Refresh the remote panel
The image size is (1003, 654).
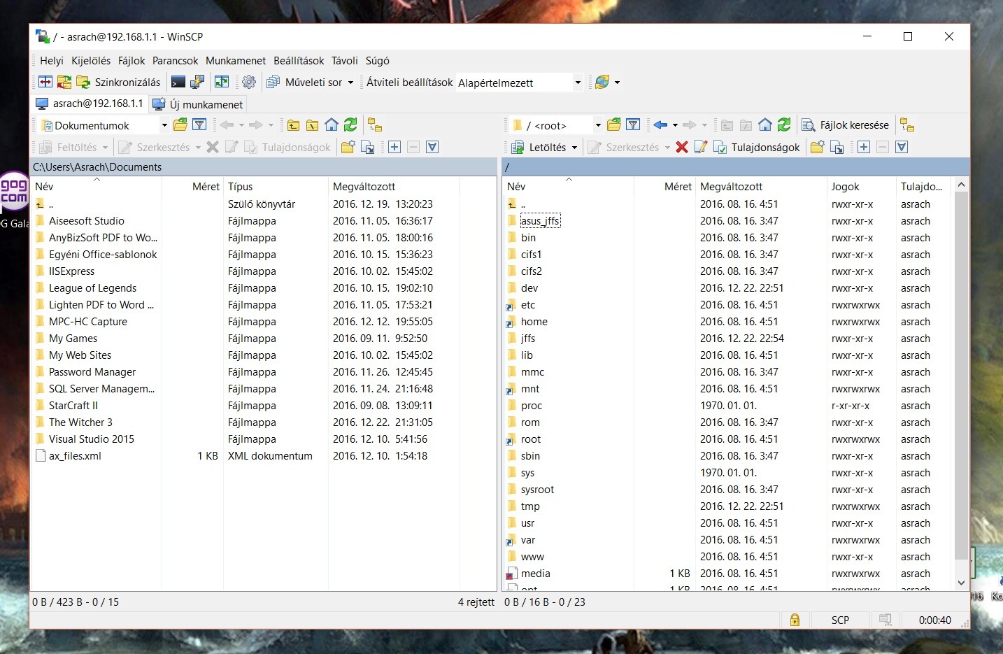(784, 125)
